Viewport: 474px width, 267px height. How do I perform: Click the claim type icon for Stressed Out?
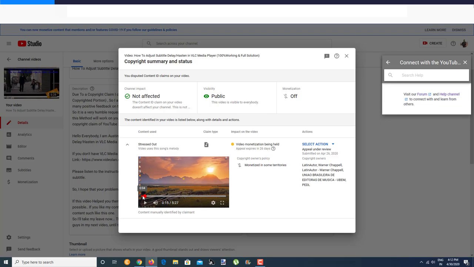(x=206, y=145)
